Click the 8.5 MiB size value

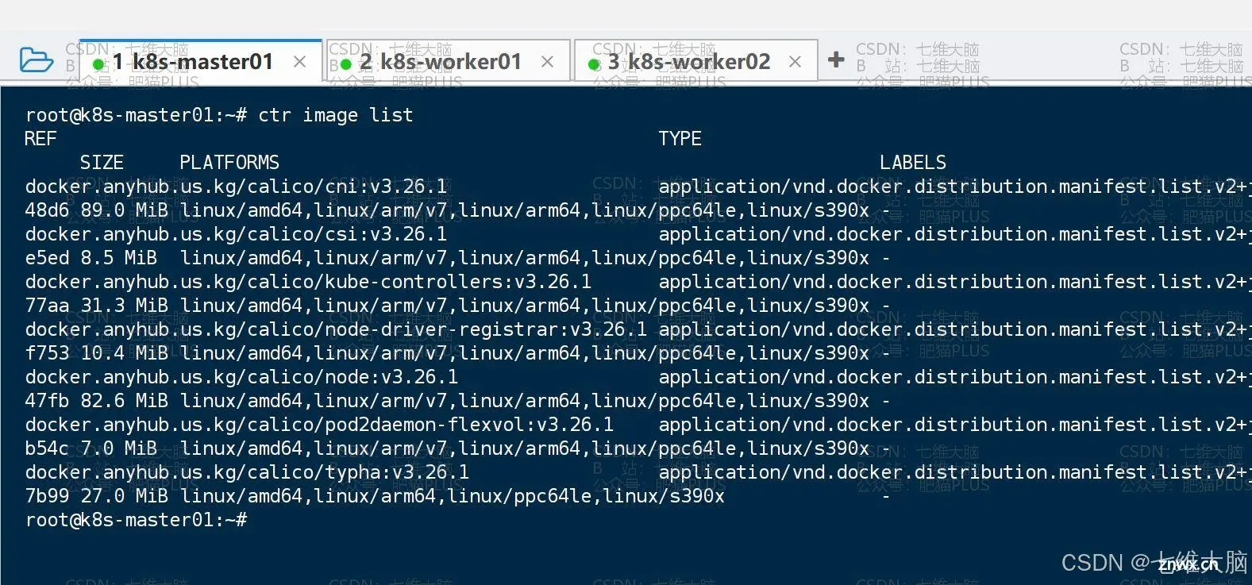[119, 258]
